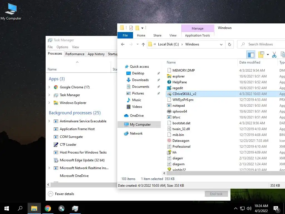Select the HelpPane file icon
This screenshot has width=285, height=214.
point(169,82)
